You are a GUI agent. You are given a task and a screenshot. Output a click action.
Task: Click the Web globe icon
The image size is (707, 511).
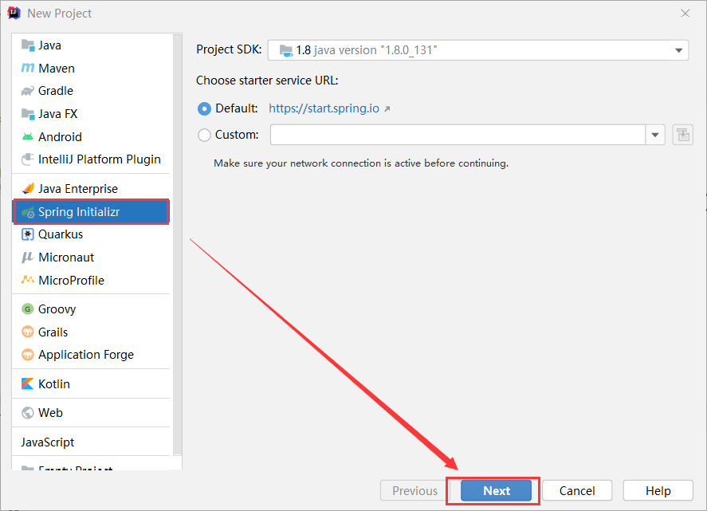tap(28, 413)
